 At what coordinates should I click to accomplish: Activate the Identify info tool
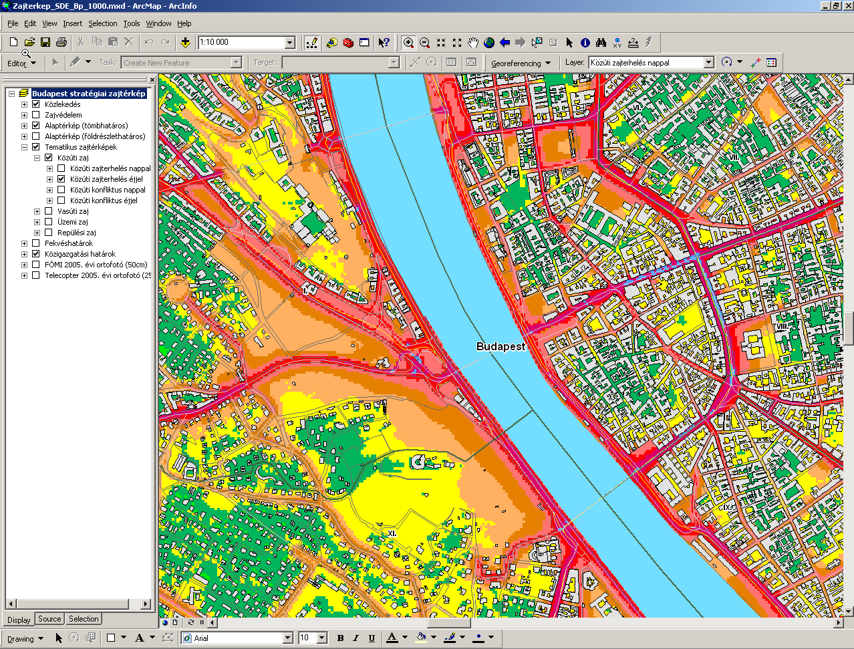tap(585, 43)
